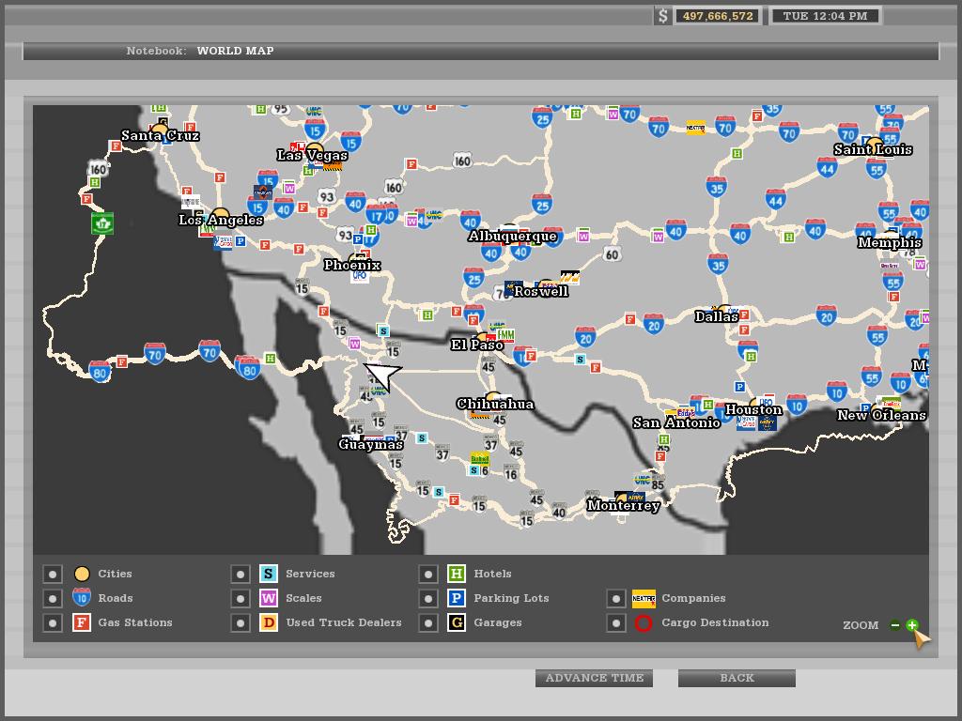Toggle the Parking Lots checkbox
962x721 pixels.
coord(428,598)
